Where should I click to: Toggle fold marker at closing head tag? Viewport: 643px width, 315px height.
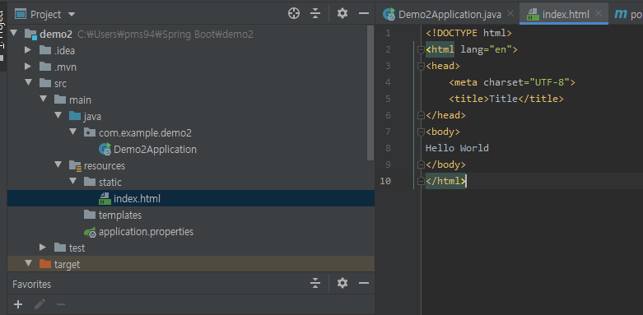tap(421, 115)
